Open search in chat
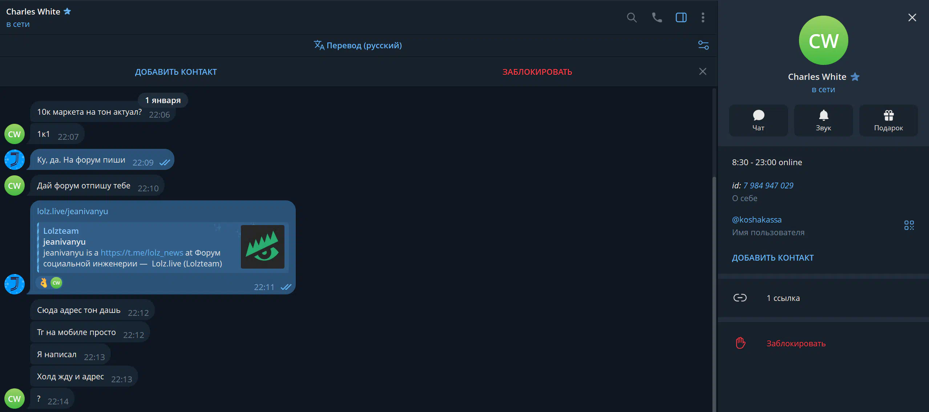 pos(631,17)
